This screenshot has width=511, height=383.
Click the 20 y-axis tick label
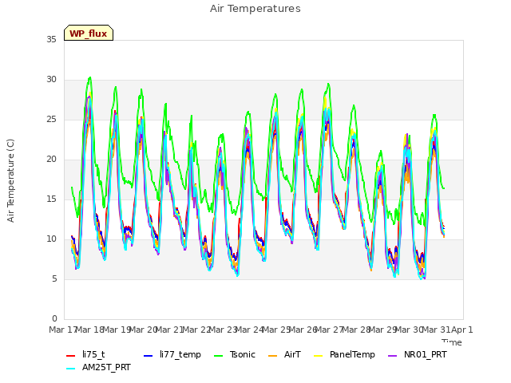click(51, 160)
